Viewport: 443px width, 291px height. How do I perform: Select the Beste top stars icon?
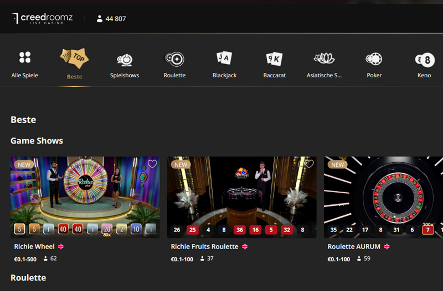coord(74,59)
